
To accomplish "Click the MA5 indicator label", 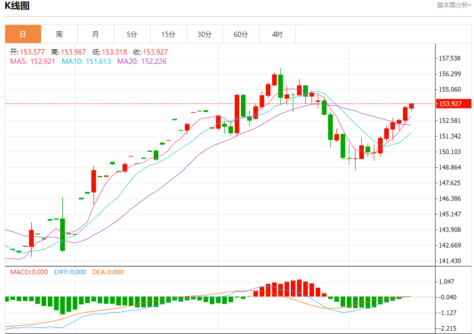I will (x=33, y=61).
